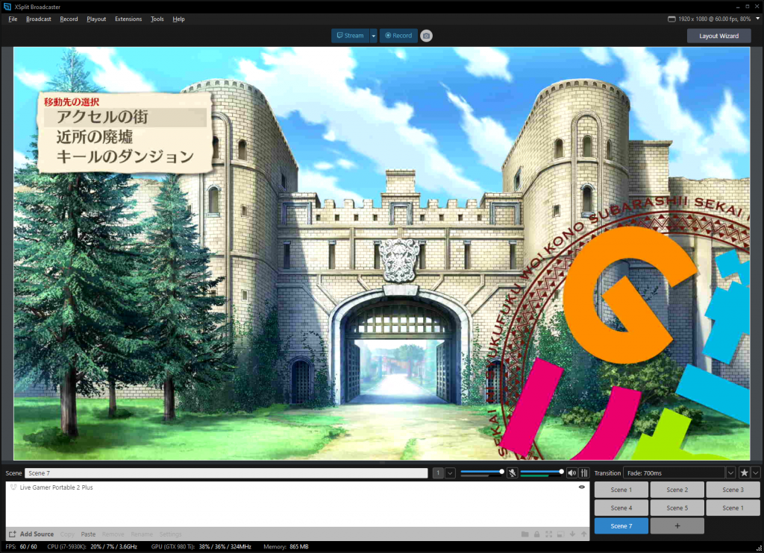Open the Stream options dropdown arrow
This screenshot has height=553, width=764.
tap(373, 36)
